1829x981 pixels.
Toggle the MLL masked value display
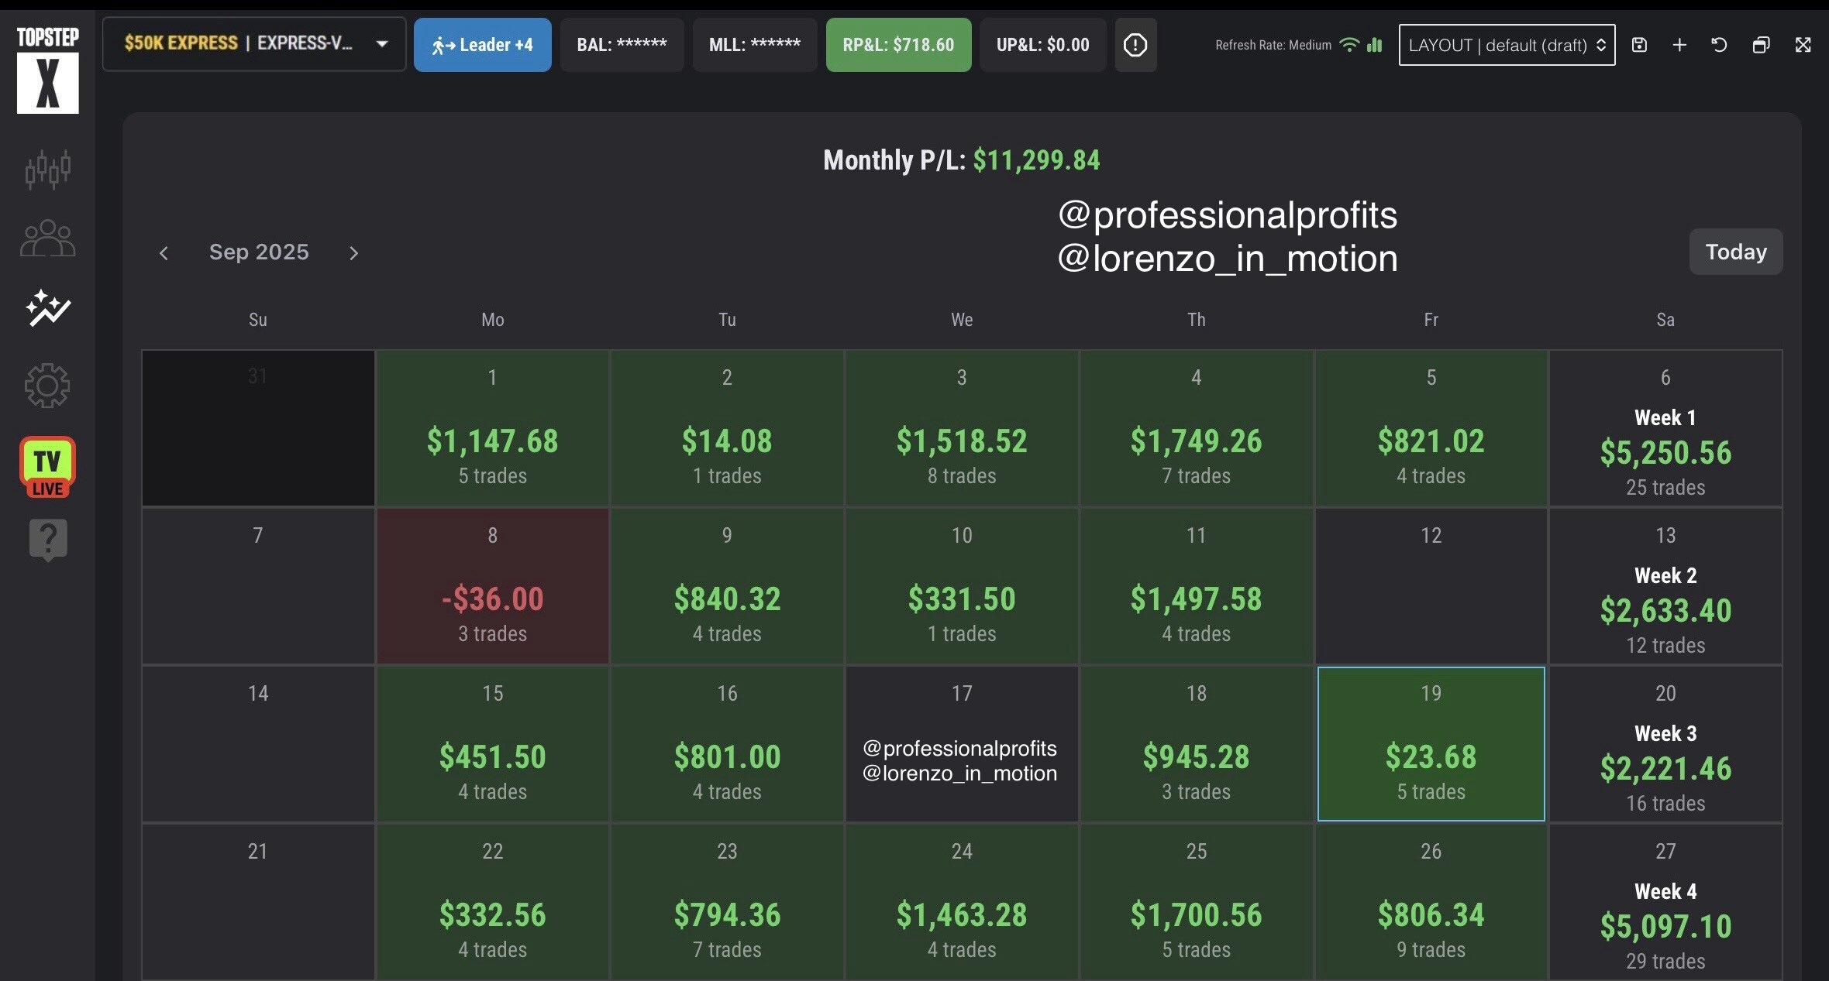(754, 45)
